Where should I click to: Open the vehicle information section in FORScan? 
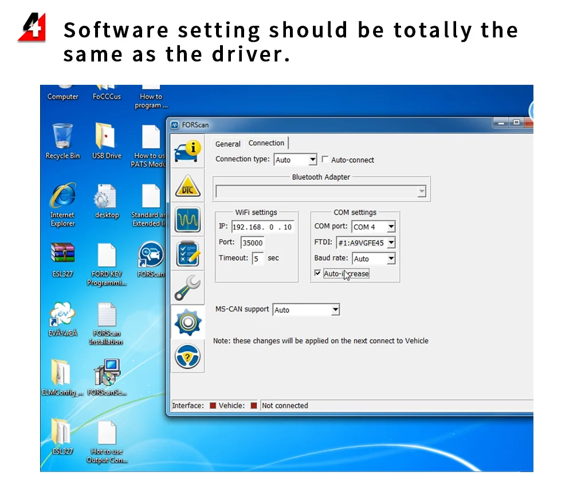187,151
